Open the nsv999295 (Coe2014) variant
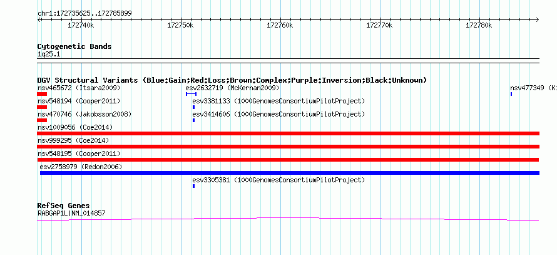The image size is (557, 255). tap(73, 140)
